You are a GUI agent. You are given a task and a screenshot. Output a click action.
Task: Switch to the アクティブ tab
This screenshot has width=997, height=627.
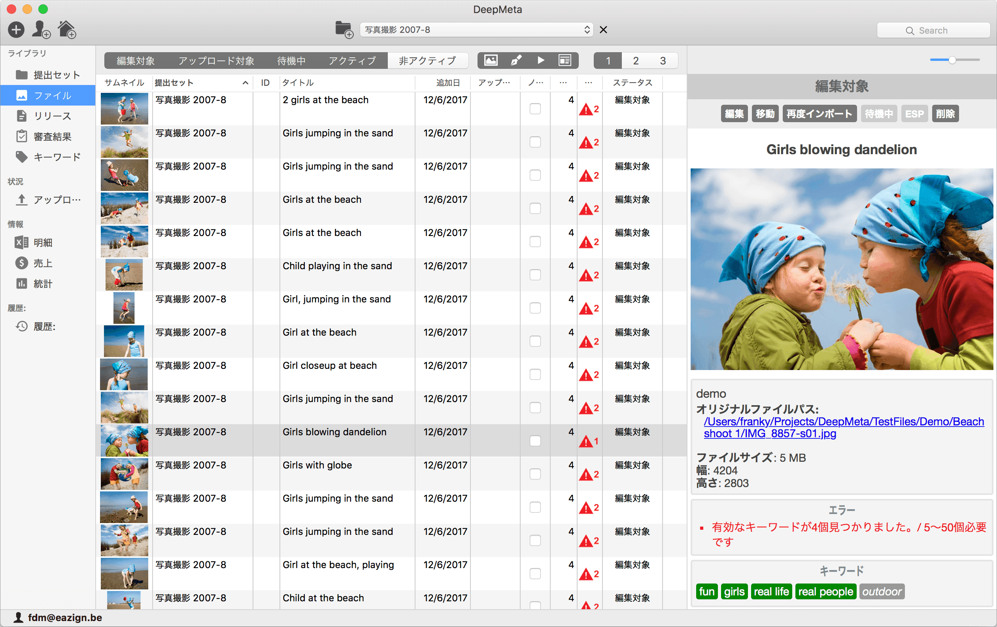click(x=352, y=61)
